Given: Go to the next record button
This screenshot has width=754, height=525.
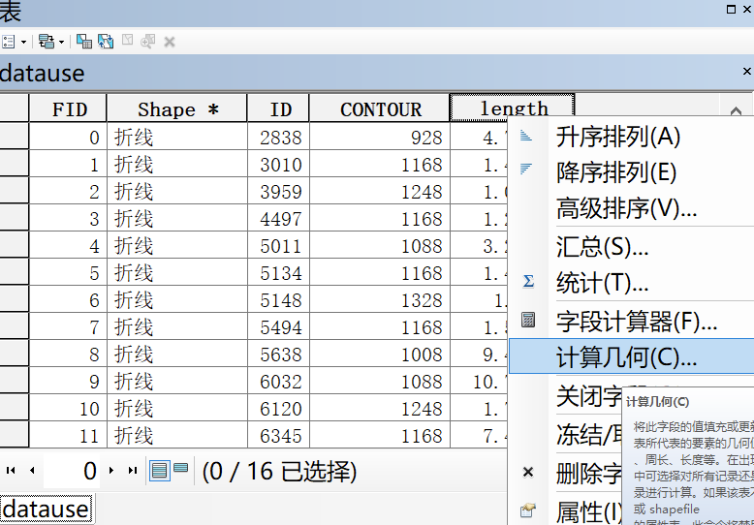Looking at the screenshot, I should (111, 470).
